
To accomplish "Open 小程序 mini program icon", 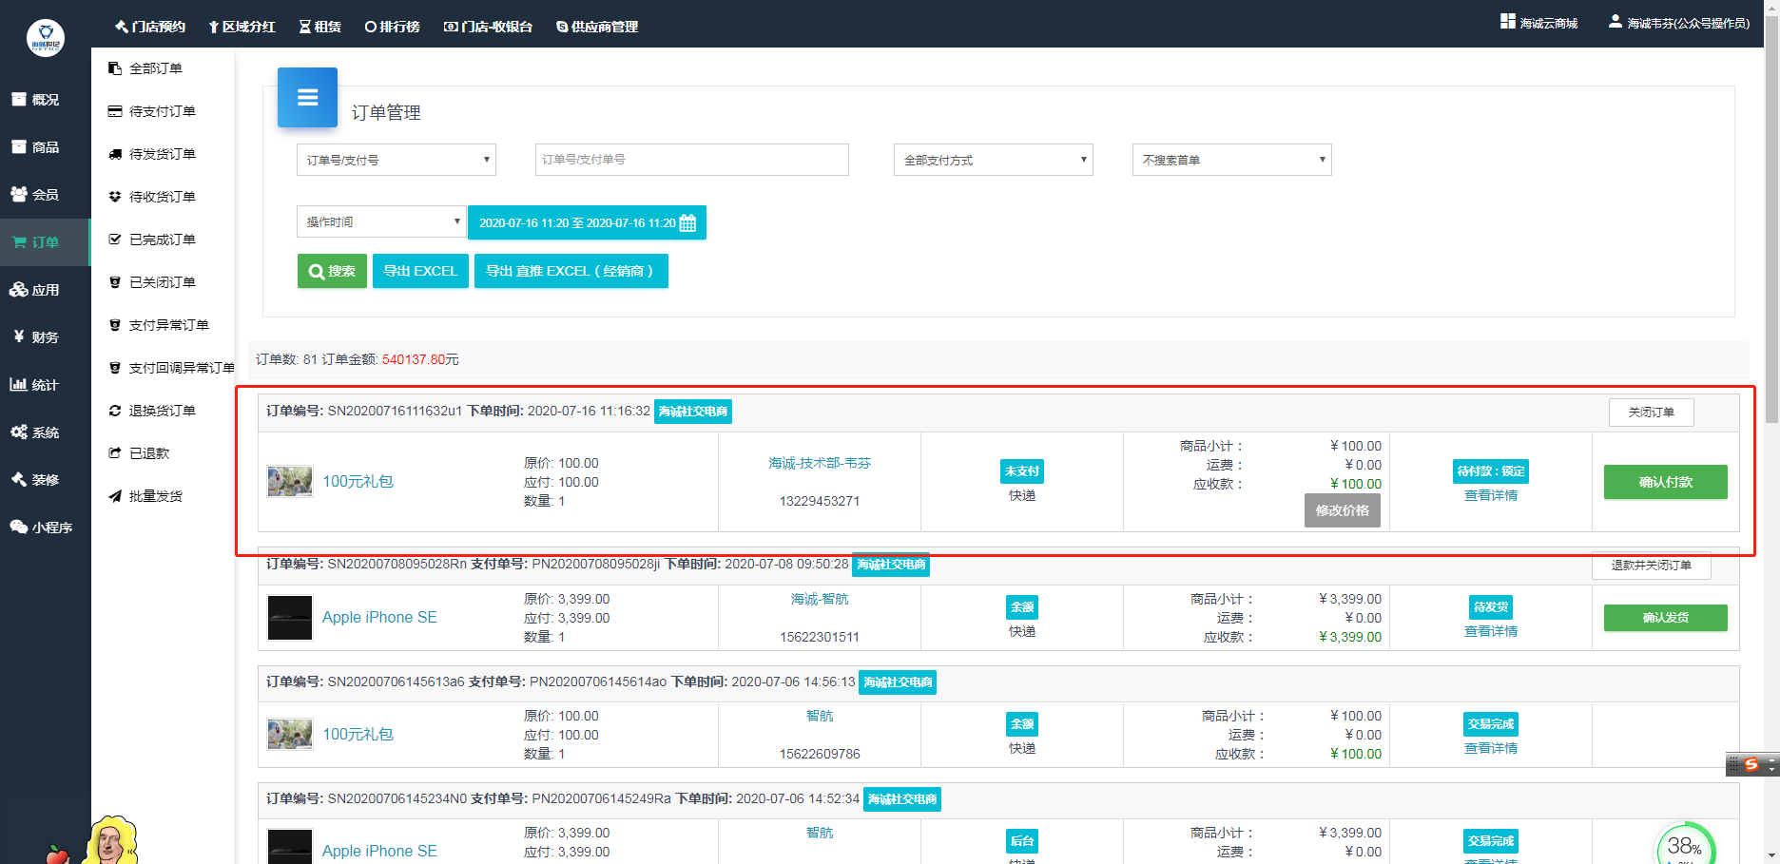I will 19,527.
